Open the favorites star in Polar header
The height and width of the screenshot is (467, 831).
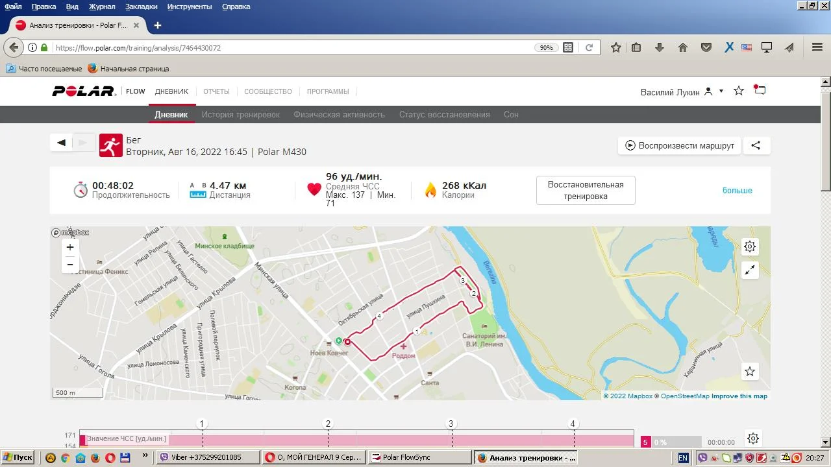(x=739, y=91)
